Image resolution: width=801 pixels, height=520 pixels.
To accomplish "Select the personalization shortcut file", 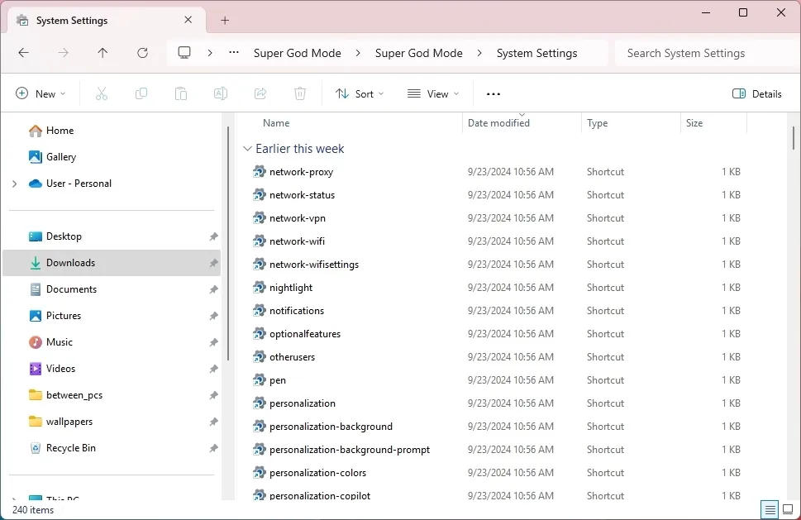I will coord(302,403).
